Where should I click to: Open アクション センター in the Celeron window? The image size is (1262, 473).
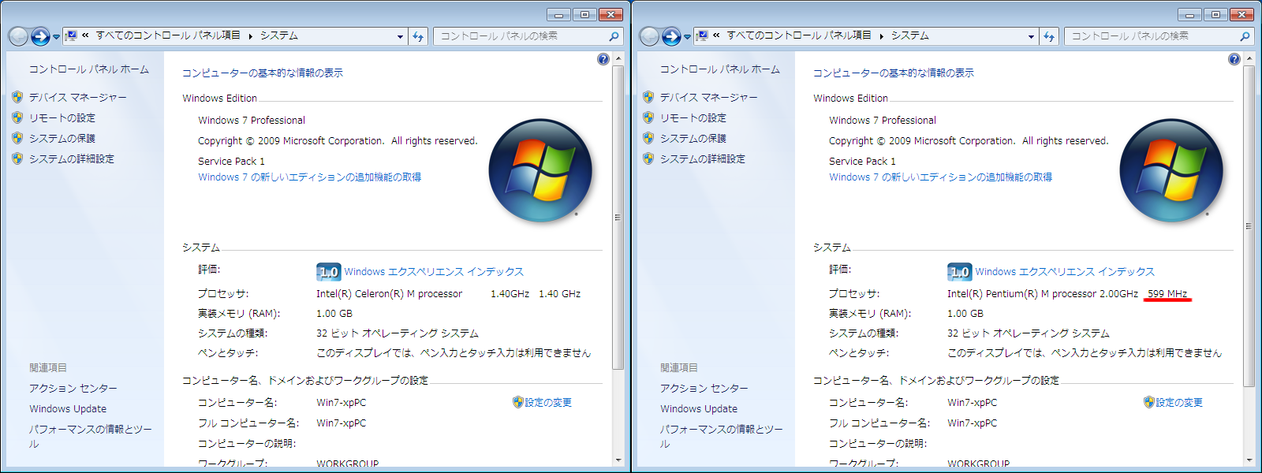tap(73, 389)
